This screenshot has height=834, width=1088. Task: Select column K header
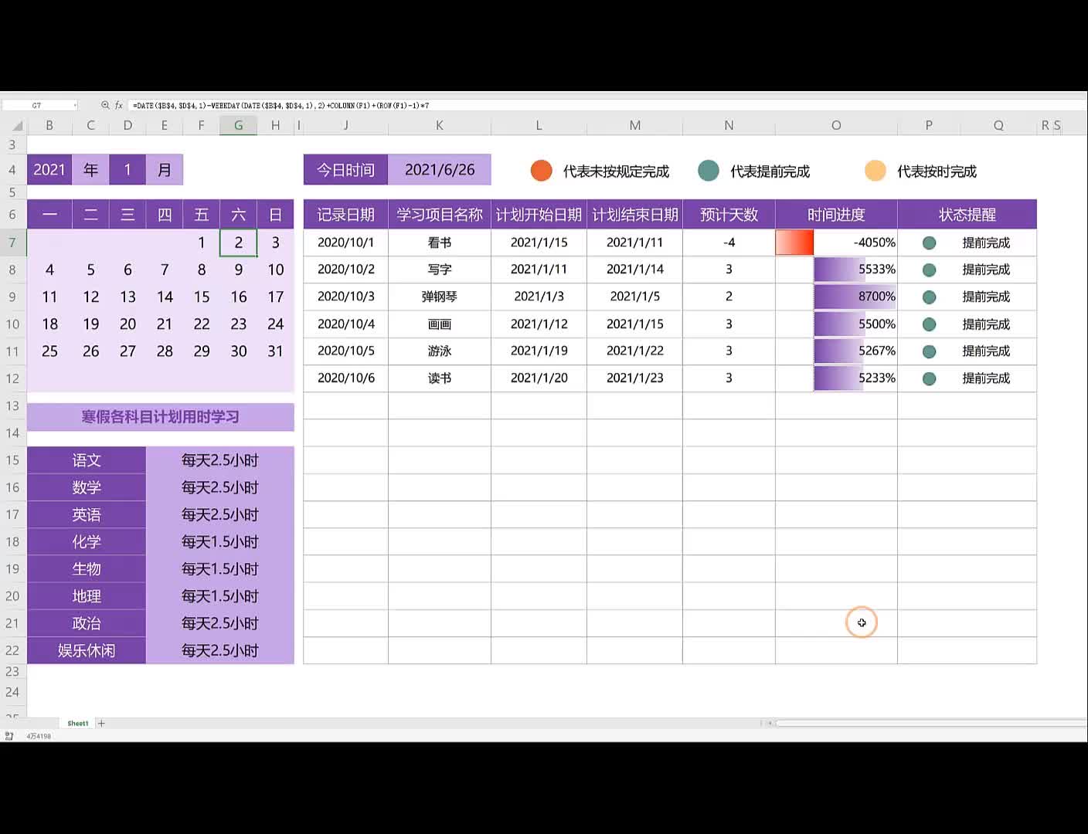pos(439,125)
